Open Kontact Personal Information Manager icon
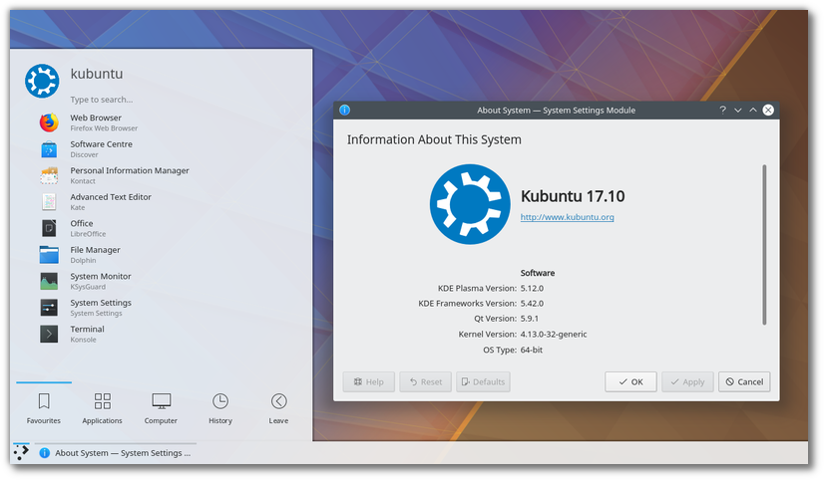The width and height of the screenshot is (824, 480). pos(49,175)
